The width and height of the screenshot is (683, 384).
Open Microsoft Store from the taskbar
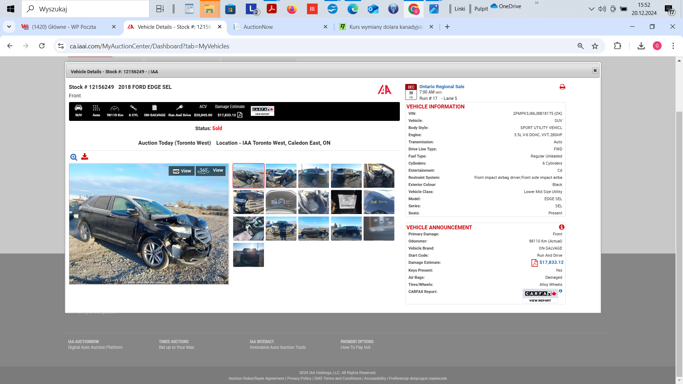231,9
